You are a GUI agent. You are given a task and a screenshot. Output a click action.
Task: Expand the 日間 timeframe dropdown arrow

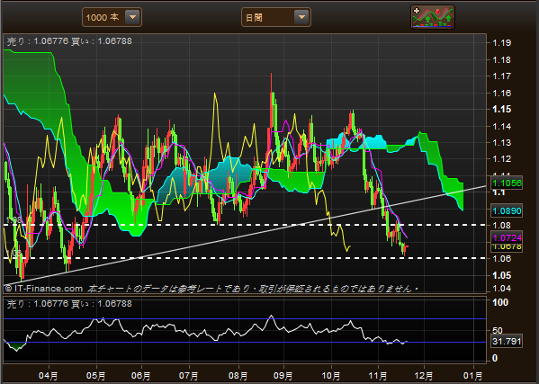[x=301, y=17]
